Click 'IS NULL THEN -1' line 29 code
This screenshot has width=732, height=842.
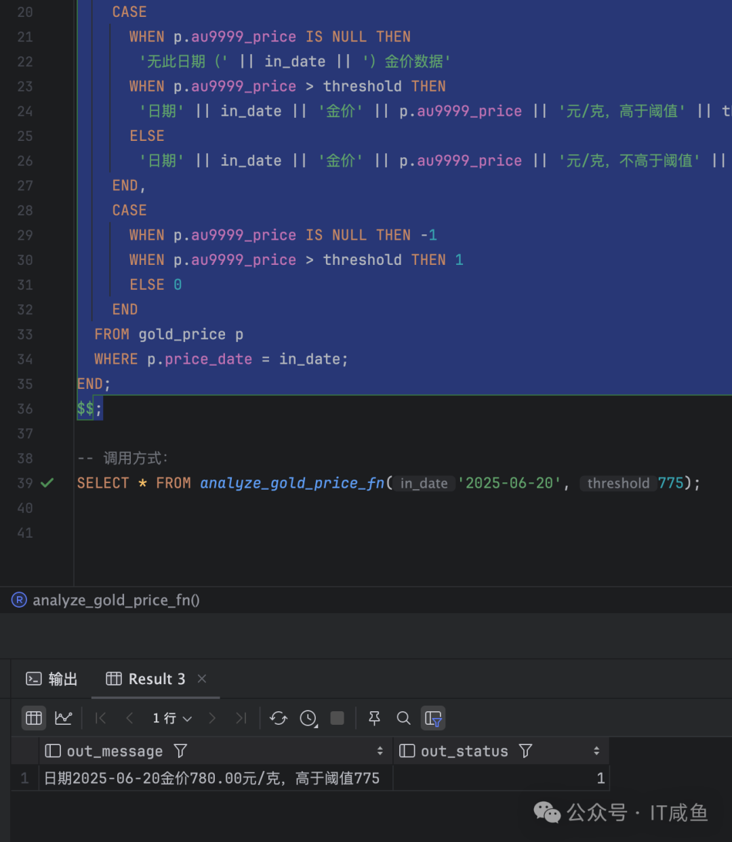click(x=371, y=235)
